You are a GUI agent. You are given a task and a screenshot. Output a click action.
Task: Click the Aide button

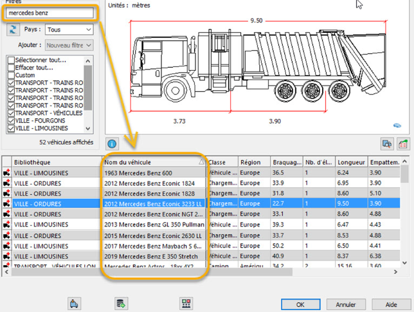[391, 304]
